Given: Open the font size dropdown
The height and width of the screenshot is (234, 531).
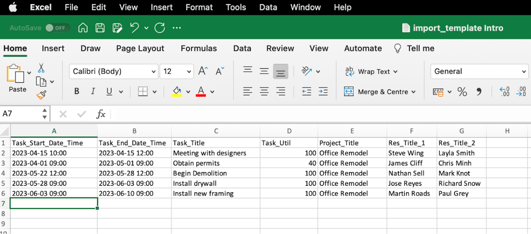Looking at the screenshot, I should click(189, 72).
